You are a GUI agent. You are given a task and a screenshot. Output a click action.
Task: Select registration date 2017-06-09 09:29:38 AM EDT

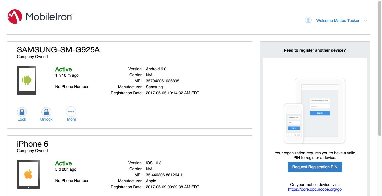tap(172, 187)
